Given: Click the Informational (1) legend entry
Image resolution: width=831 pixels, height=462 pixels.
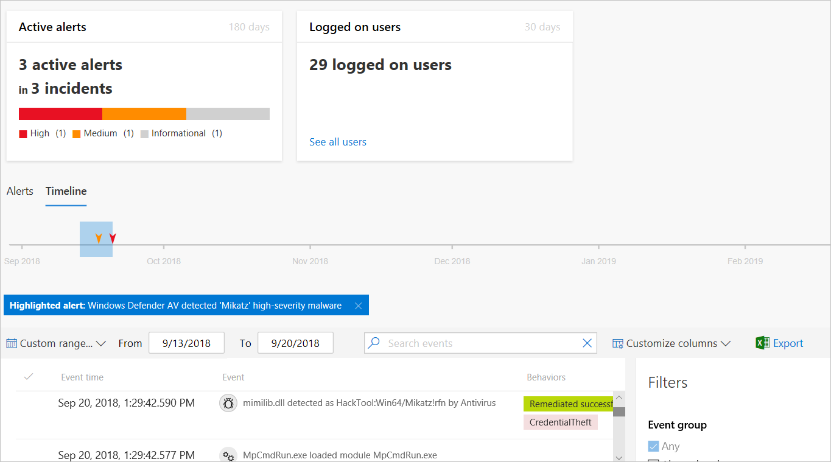Looking at the screenshot, I should 181,133.
